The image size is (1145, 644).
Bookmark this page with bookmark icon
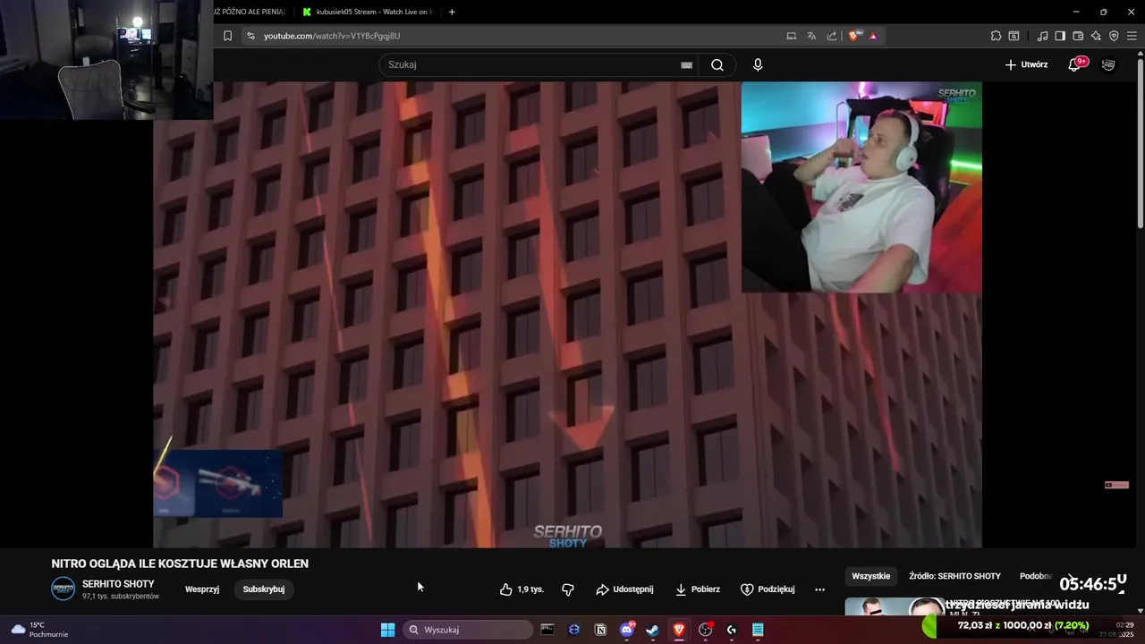227,36
